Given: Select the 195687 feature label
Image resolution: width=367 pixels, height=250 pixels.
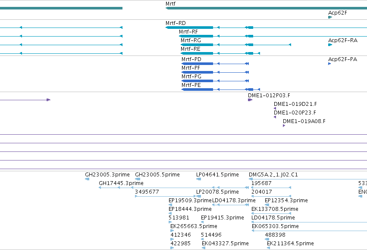Looking at the screenshot, I should pos(261,183).
